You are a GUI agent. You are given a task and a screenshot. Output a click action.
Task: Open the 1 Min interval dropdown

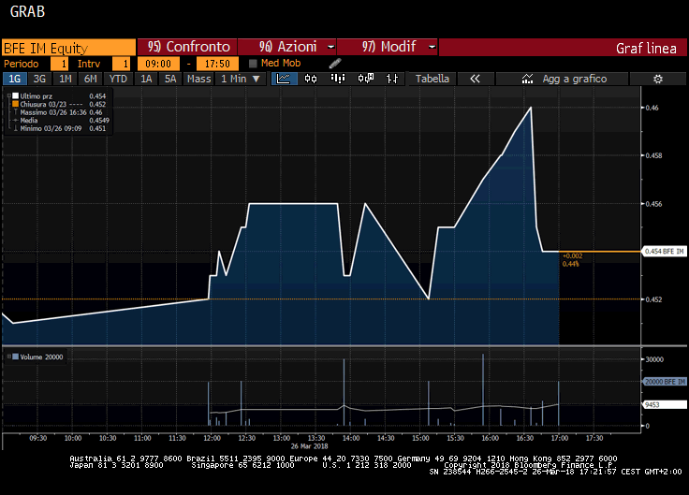239,80
